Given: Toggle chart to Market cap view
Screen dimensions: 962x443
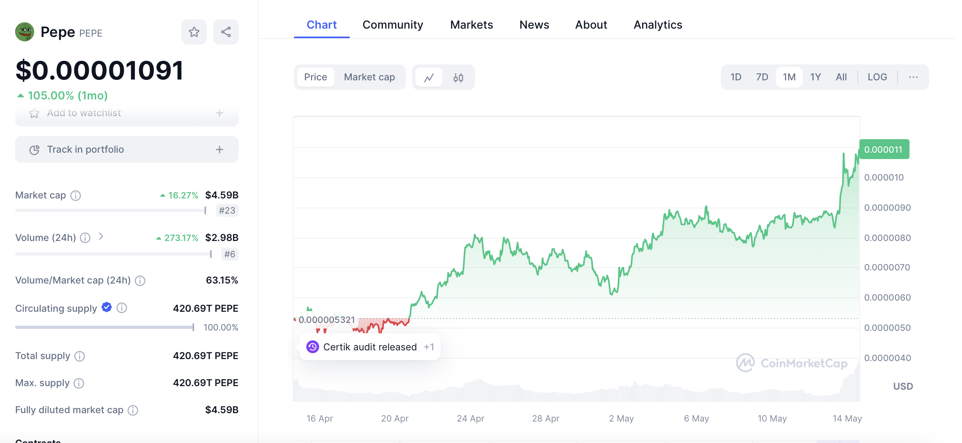Looking at the screenshot, I should click(369, 77).
